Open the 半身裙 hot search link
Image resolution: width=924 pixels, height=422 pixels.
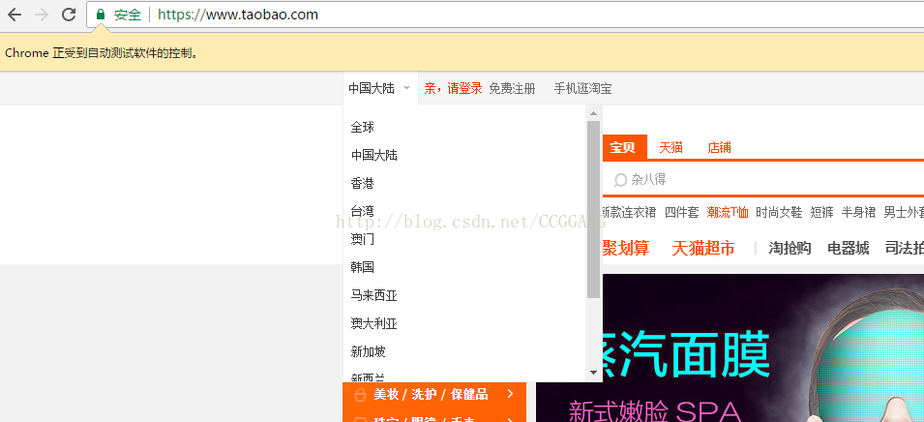(858, 212)
